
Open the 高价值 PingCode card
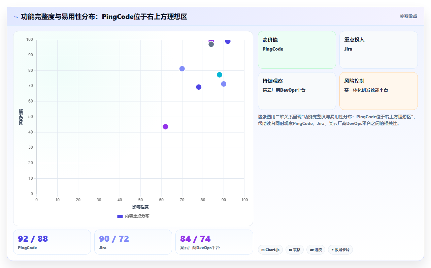point(297,50)
